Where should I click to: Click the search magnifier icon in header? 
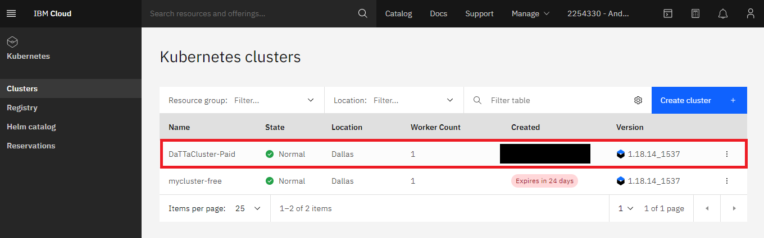[x=363, y=13]
